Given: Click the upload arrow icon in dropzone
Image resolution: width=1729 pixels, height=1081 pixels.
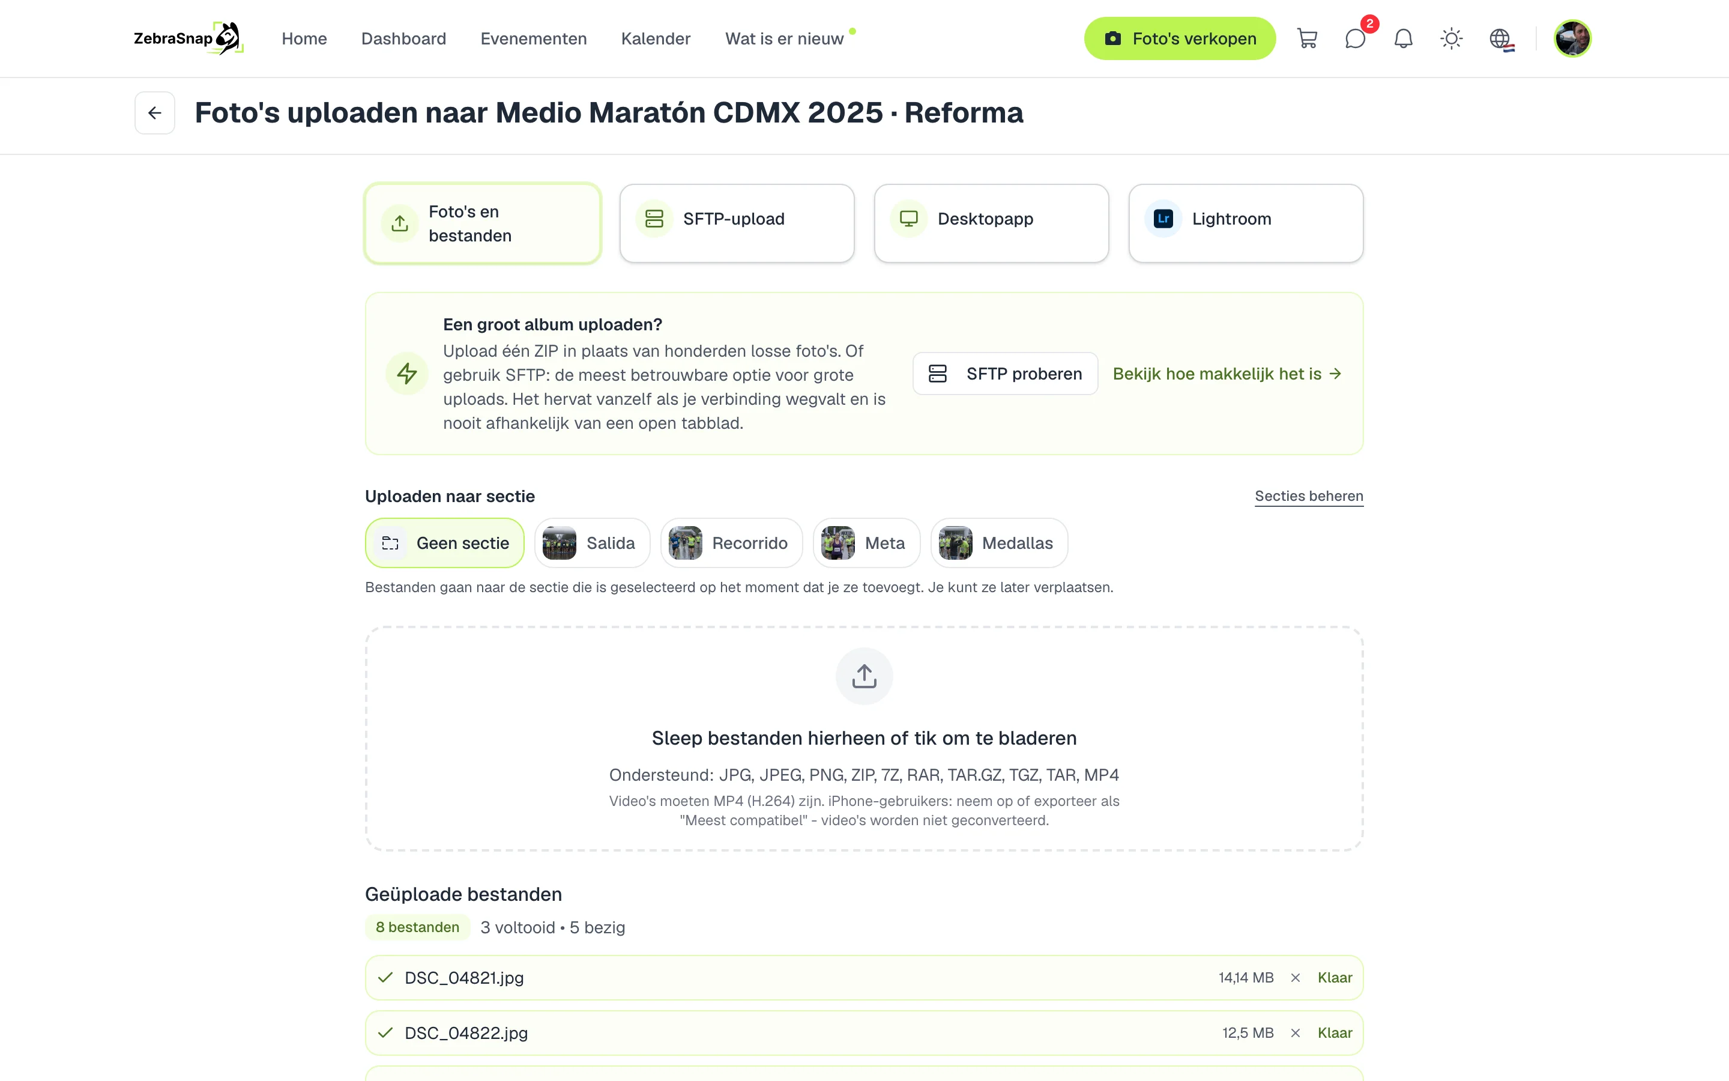Looking at the screenshot, I should coord(864,676).
